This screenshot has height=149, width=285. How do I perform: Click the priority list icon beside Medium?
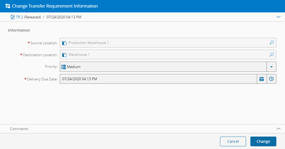(64, 67)
